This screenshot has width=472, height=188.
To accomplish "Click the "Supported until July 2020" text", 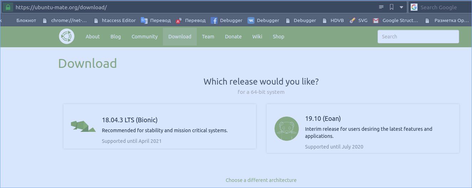I will point(334,147).
